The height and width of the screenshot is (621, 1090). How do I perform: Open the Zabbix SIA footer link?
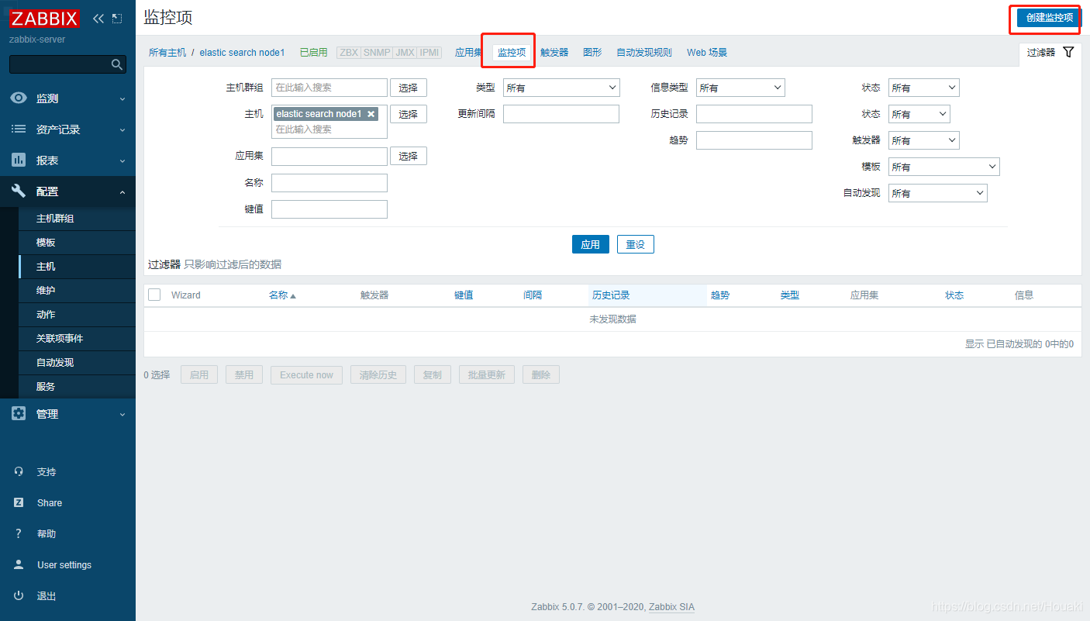[671, 607]
